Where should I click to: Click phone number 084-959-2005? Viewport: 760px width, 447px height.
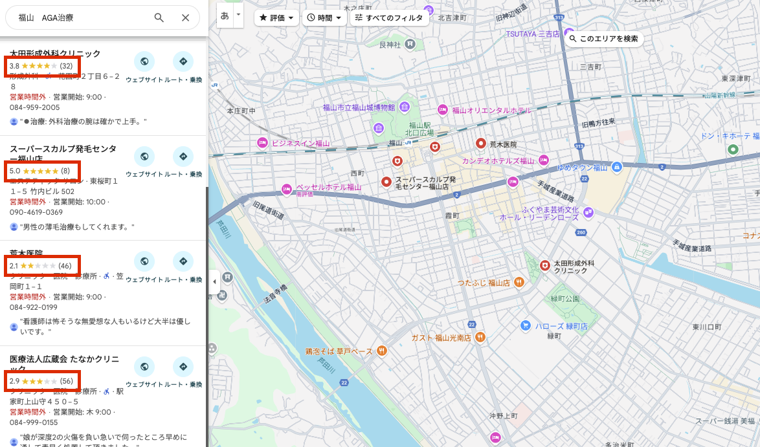pyautogui.click(x=35, y=107)
